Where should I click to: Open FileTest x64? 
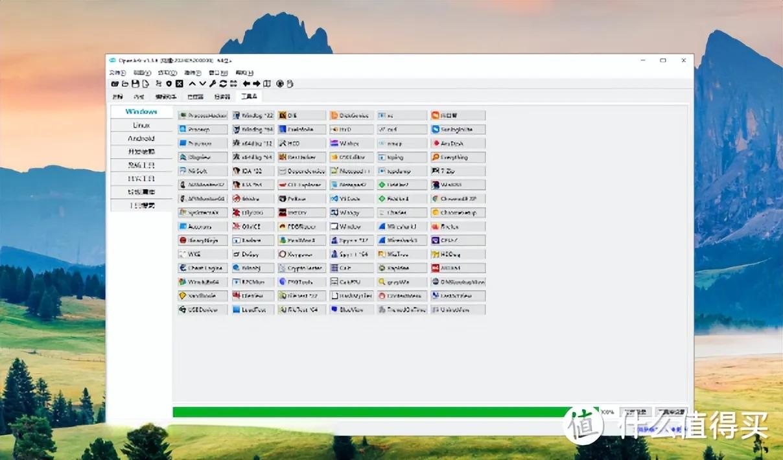[x=301, y=310]
